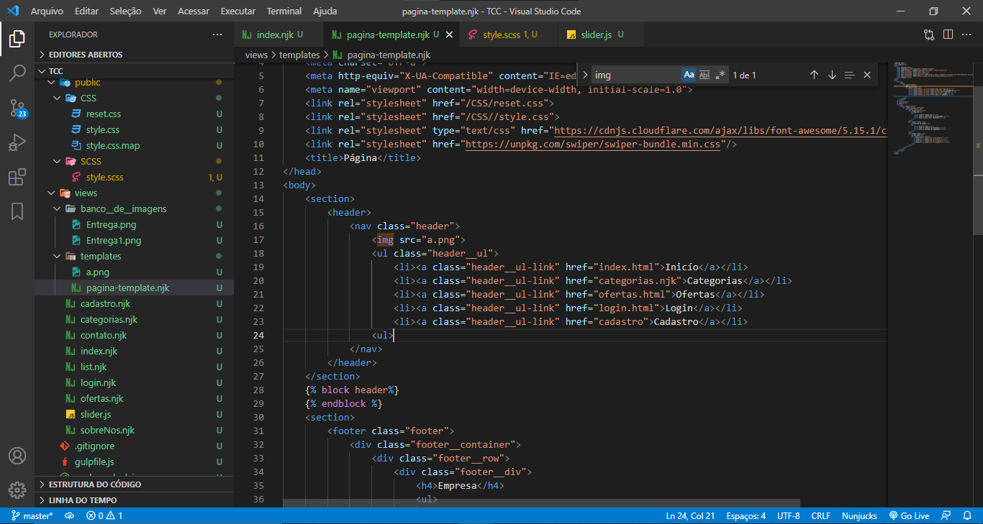Open editor more actions ellipsis
983x524 pixels.
coord(967,35)
